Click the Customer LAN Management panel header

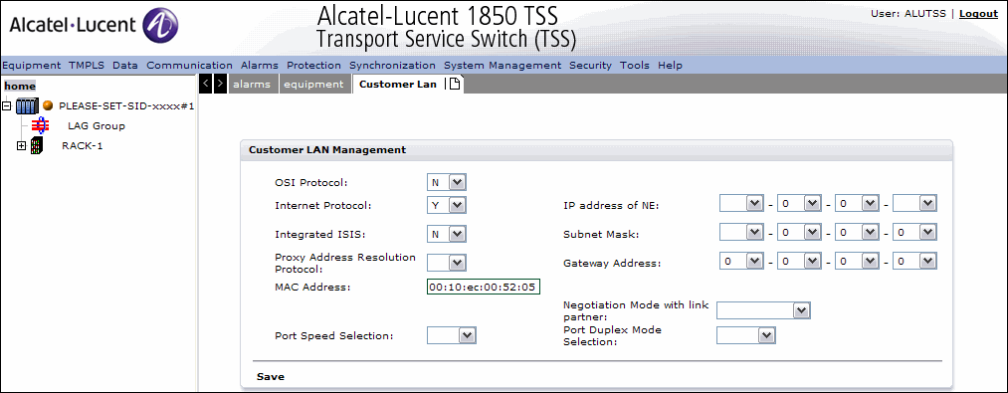pos(597,150)
